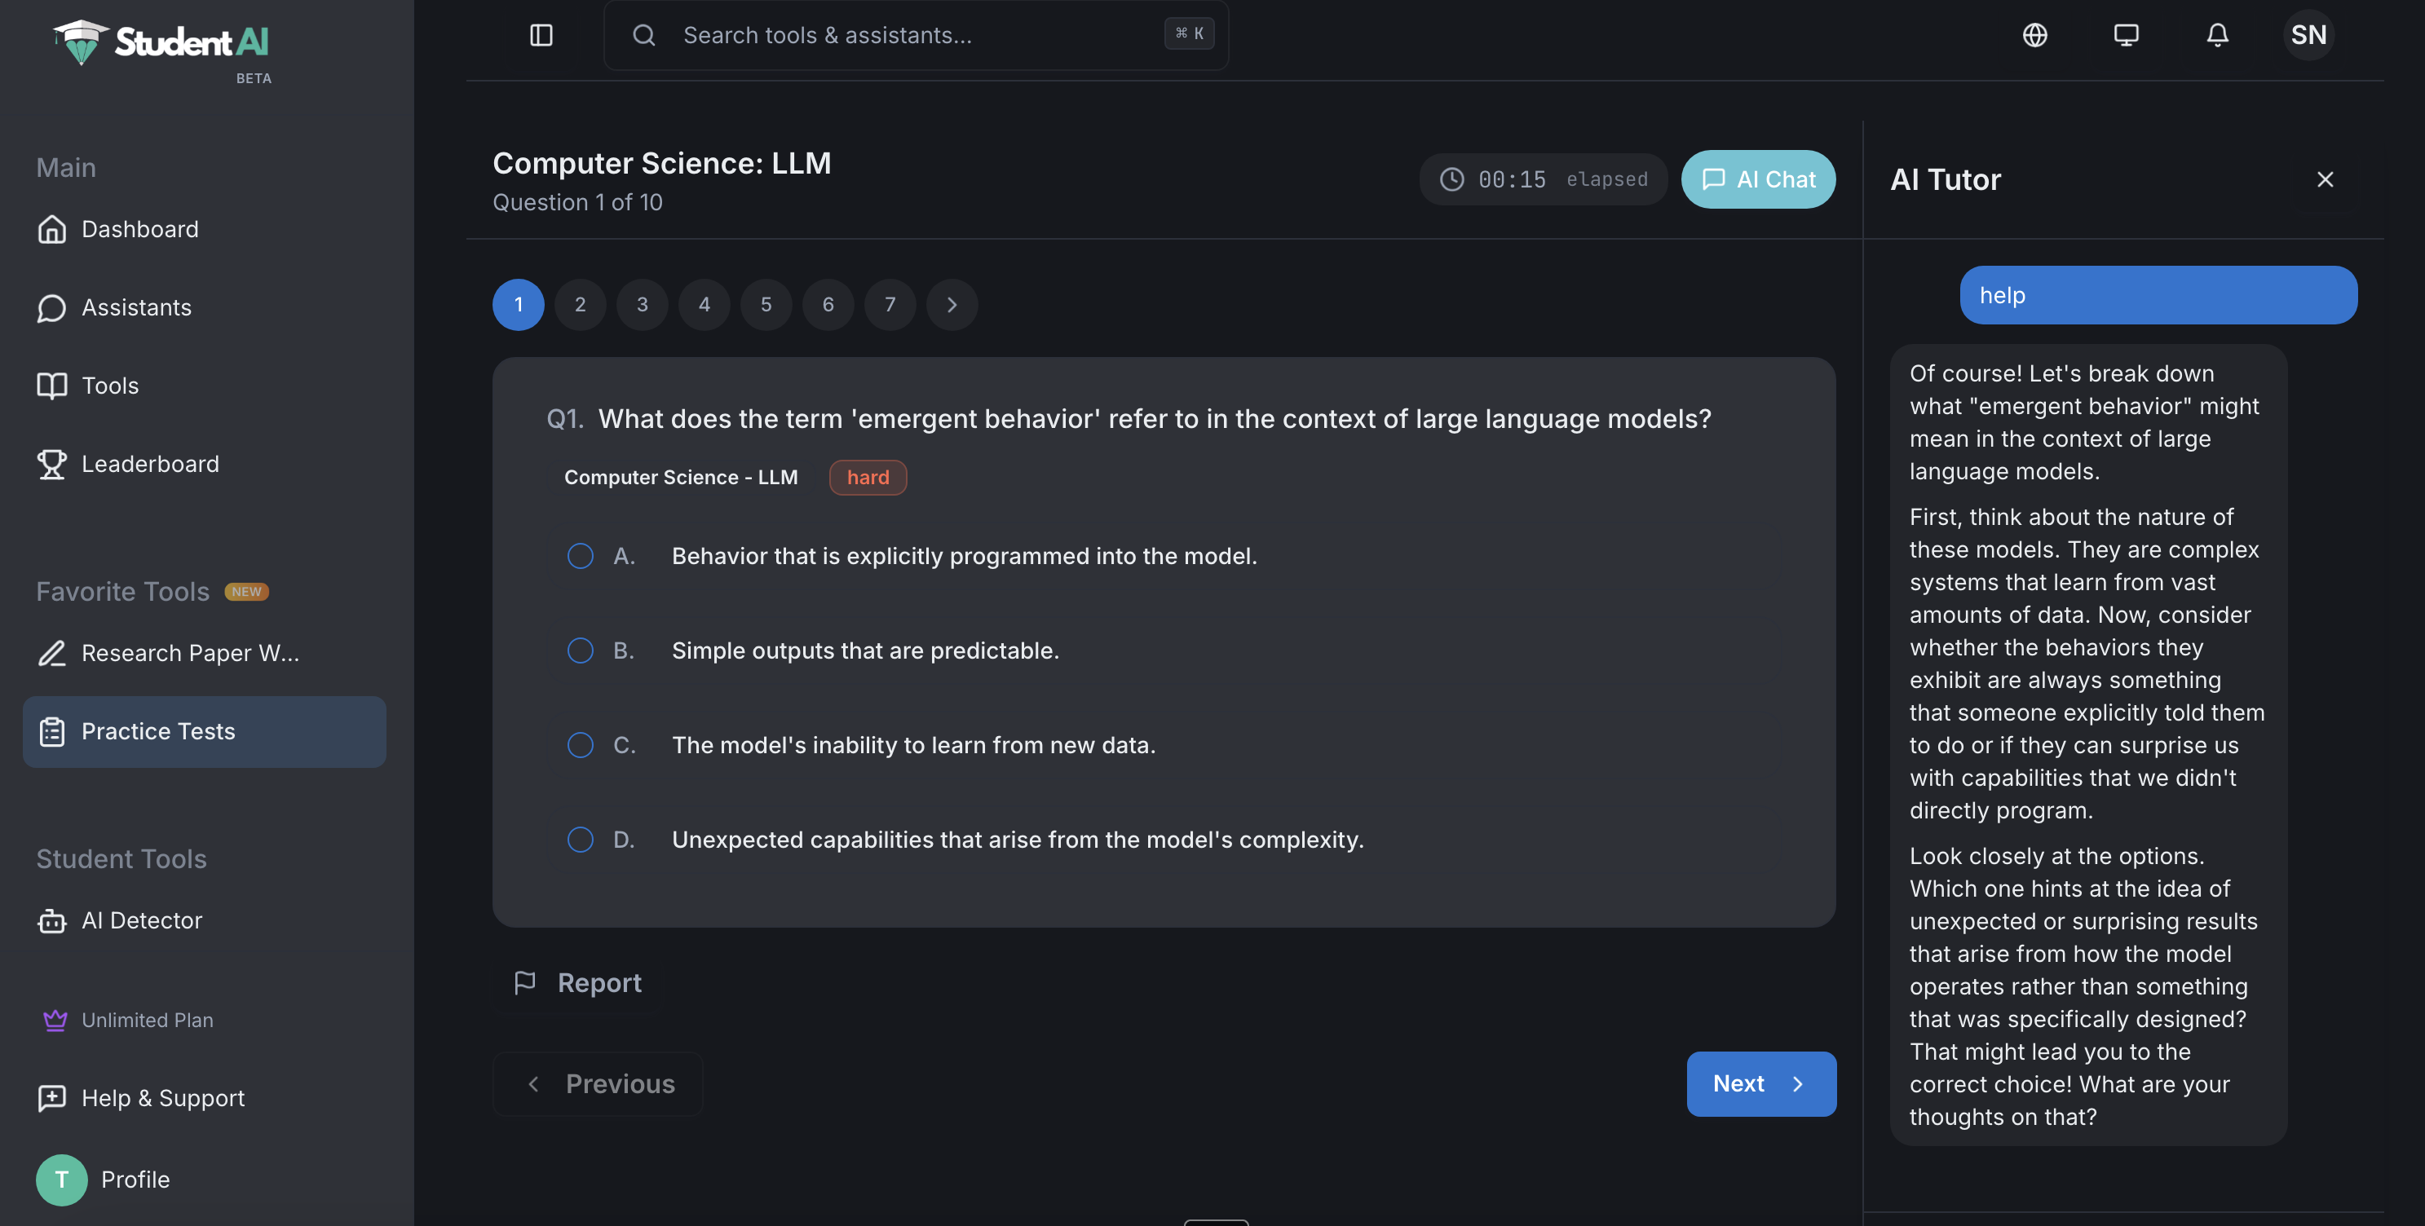Open the AI Detector tool

pyautogui.click(x=142, y=920)
